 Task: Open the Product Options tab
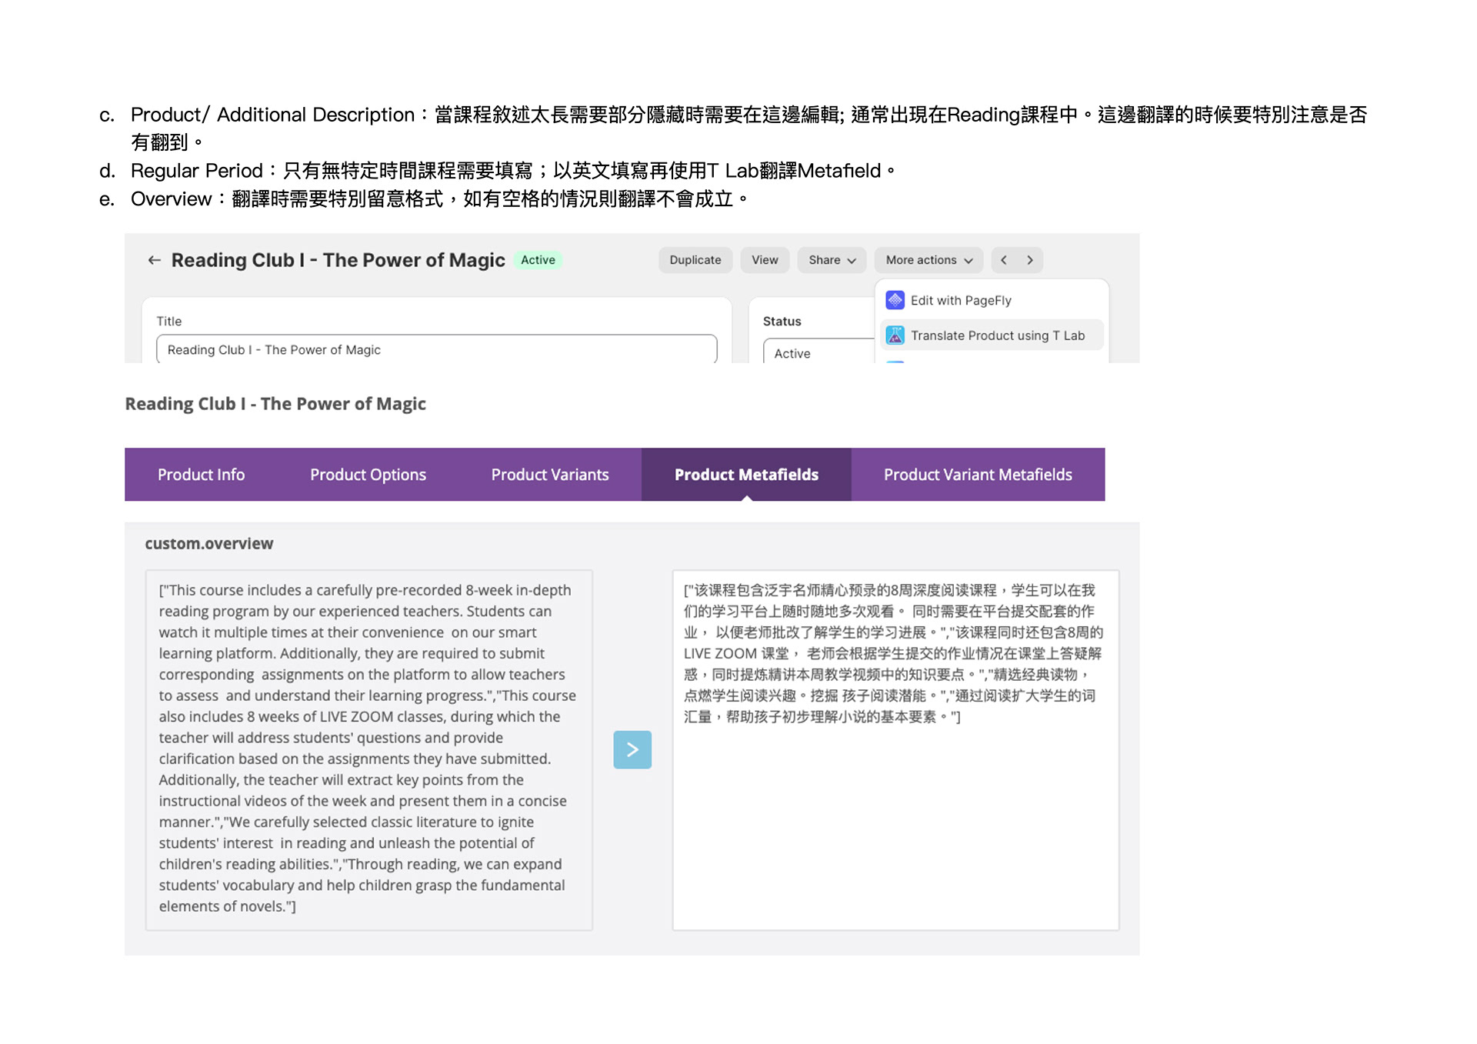[368, 475]
